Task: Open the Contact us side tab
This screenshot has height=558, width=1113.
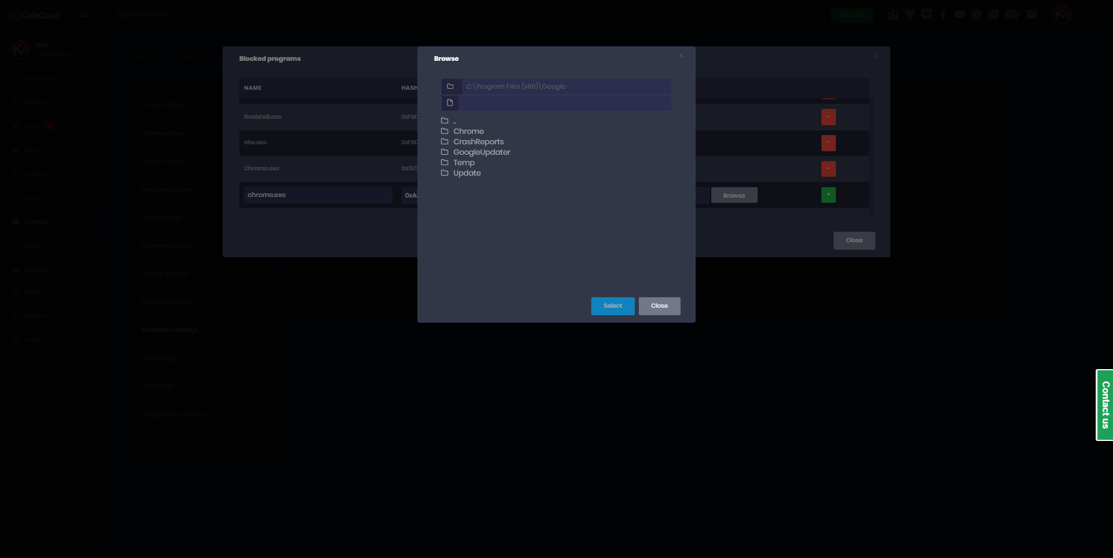Action: click(1105, 405)
